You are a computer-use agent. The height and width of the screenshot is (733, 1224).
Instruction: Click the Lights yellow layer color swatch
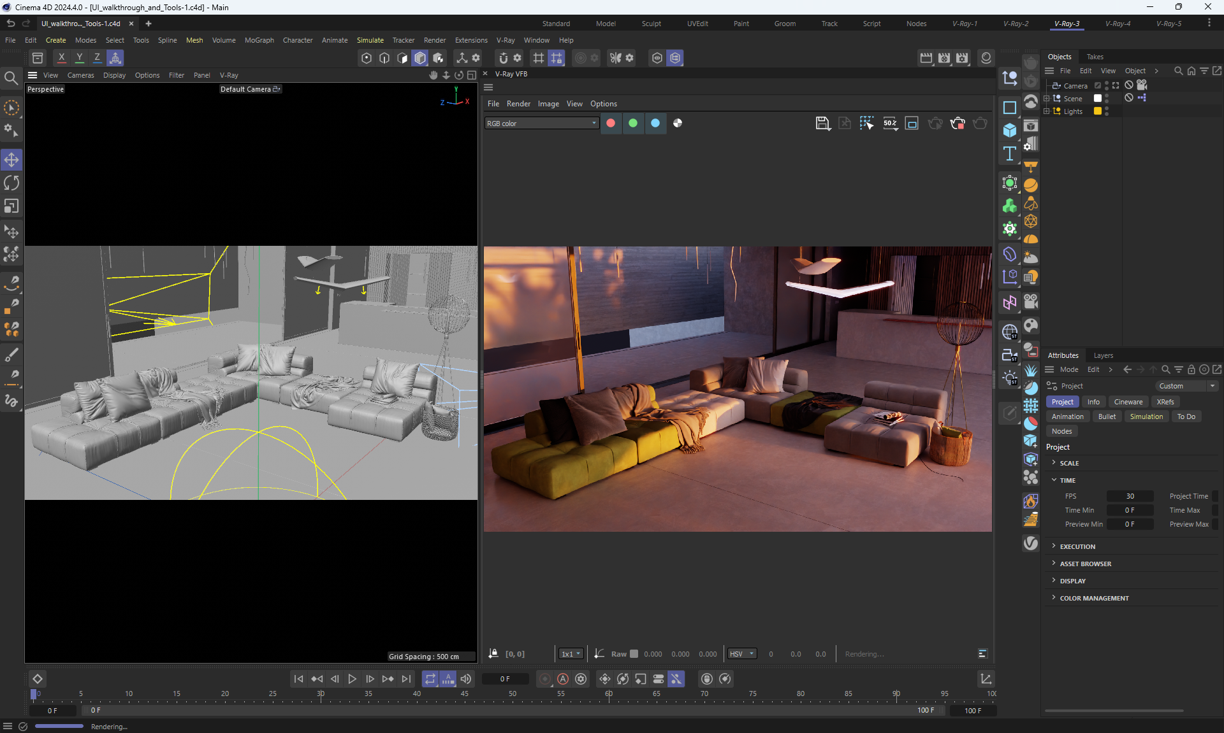point(1098,111)
